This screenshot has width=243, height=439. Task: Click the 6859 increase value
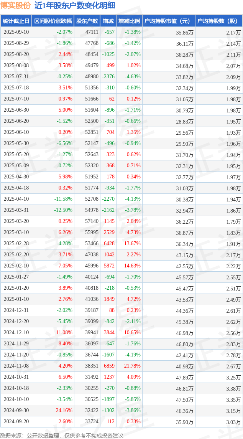click(109, 366)
